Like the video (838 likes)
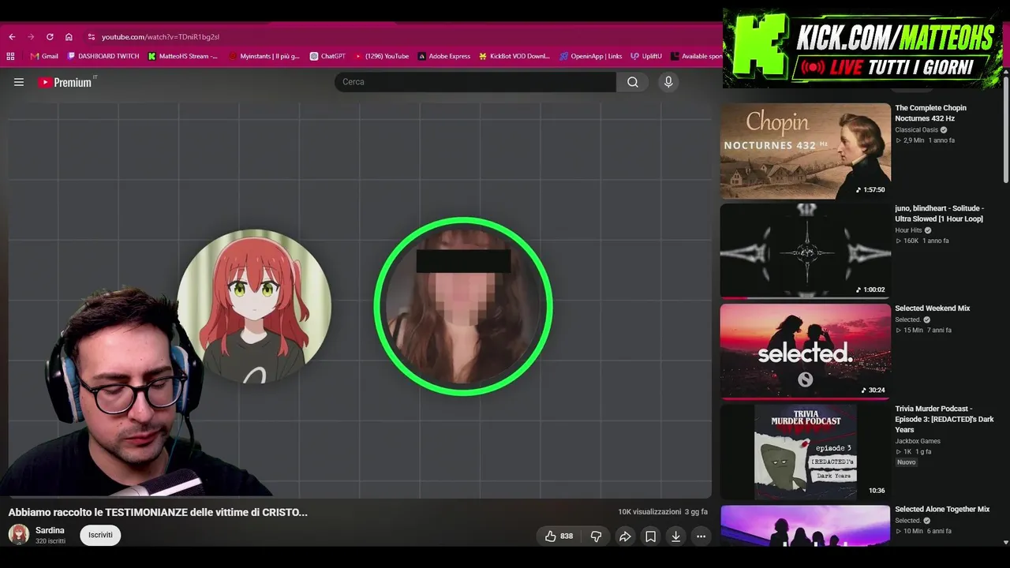The height and width of the screenshot is (568, 1010). click(x=559, y=536)
